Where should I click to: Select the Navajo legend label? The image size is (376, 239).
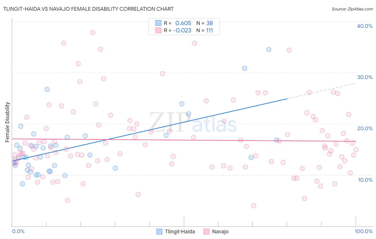tap(220, 231)
